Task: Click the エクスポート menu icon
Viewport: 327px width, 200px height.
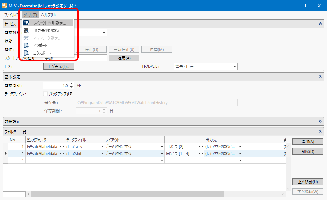Action: pyautogui.click(x=26, y=53)
